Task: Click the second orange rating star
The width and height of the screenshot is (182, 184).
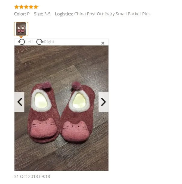Action: (21, 7)
